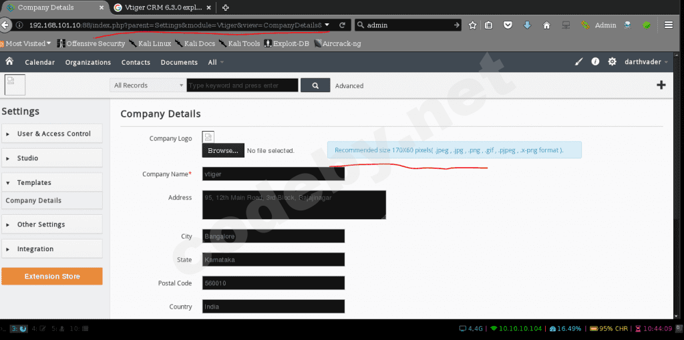Open the downloads arrow icon

[x=528, y=25]
